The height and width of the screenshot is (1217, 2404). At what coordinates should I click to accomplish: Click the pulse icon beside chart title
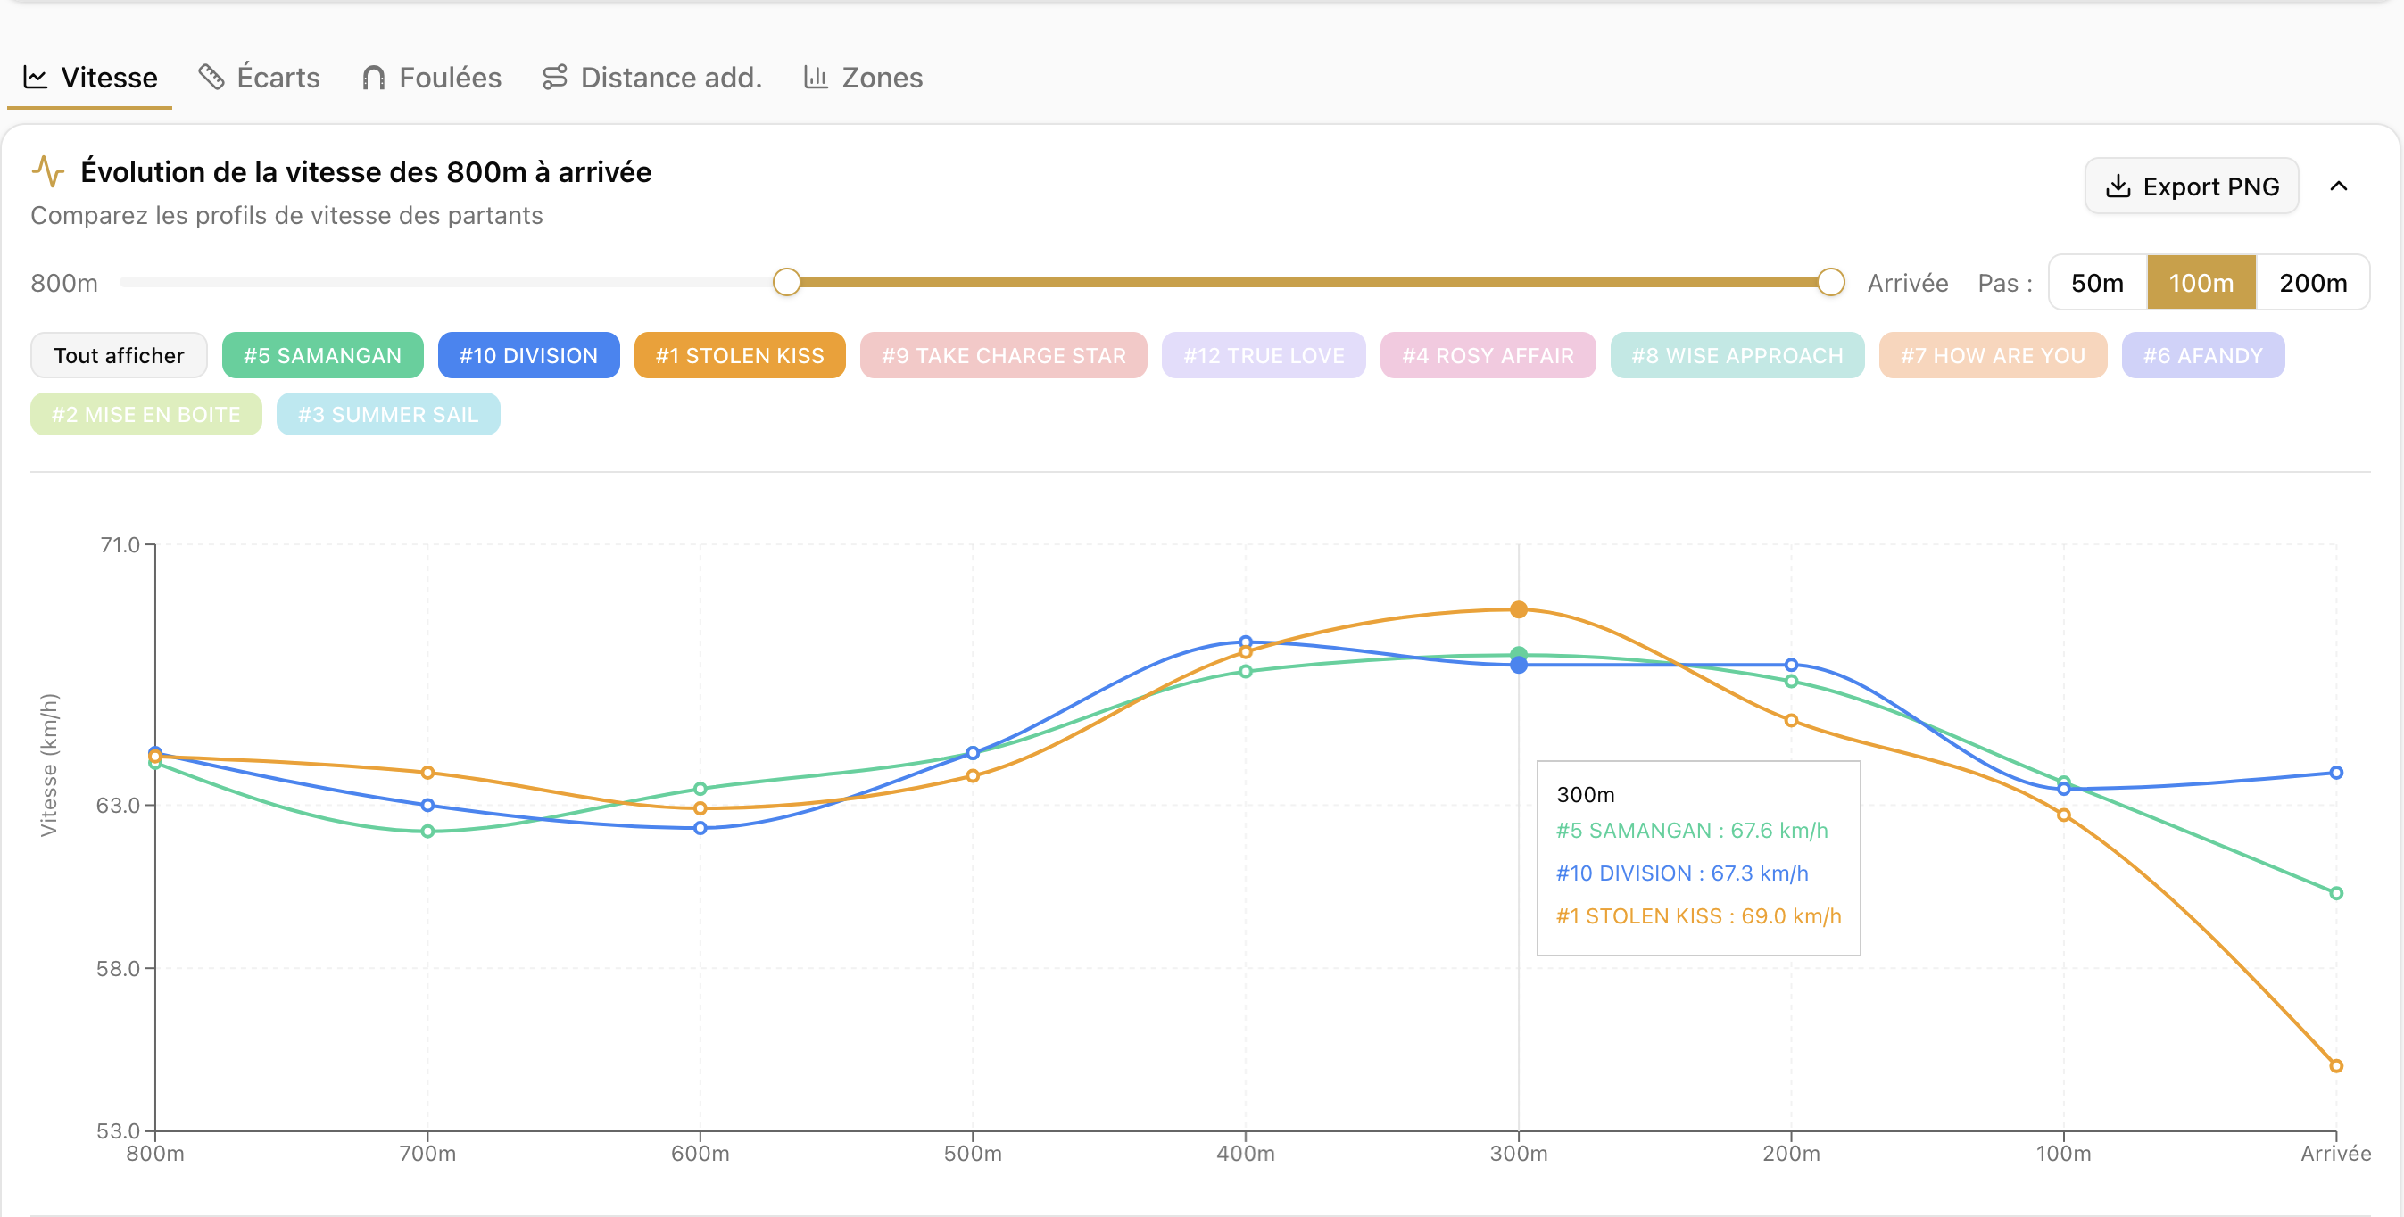click(x=47, y=171)
